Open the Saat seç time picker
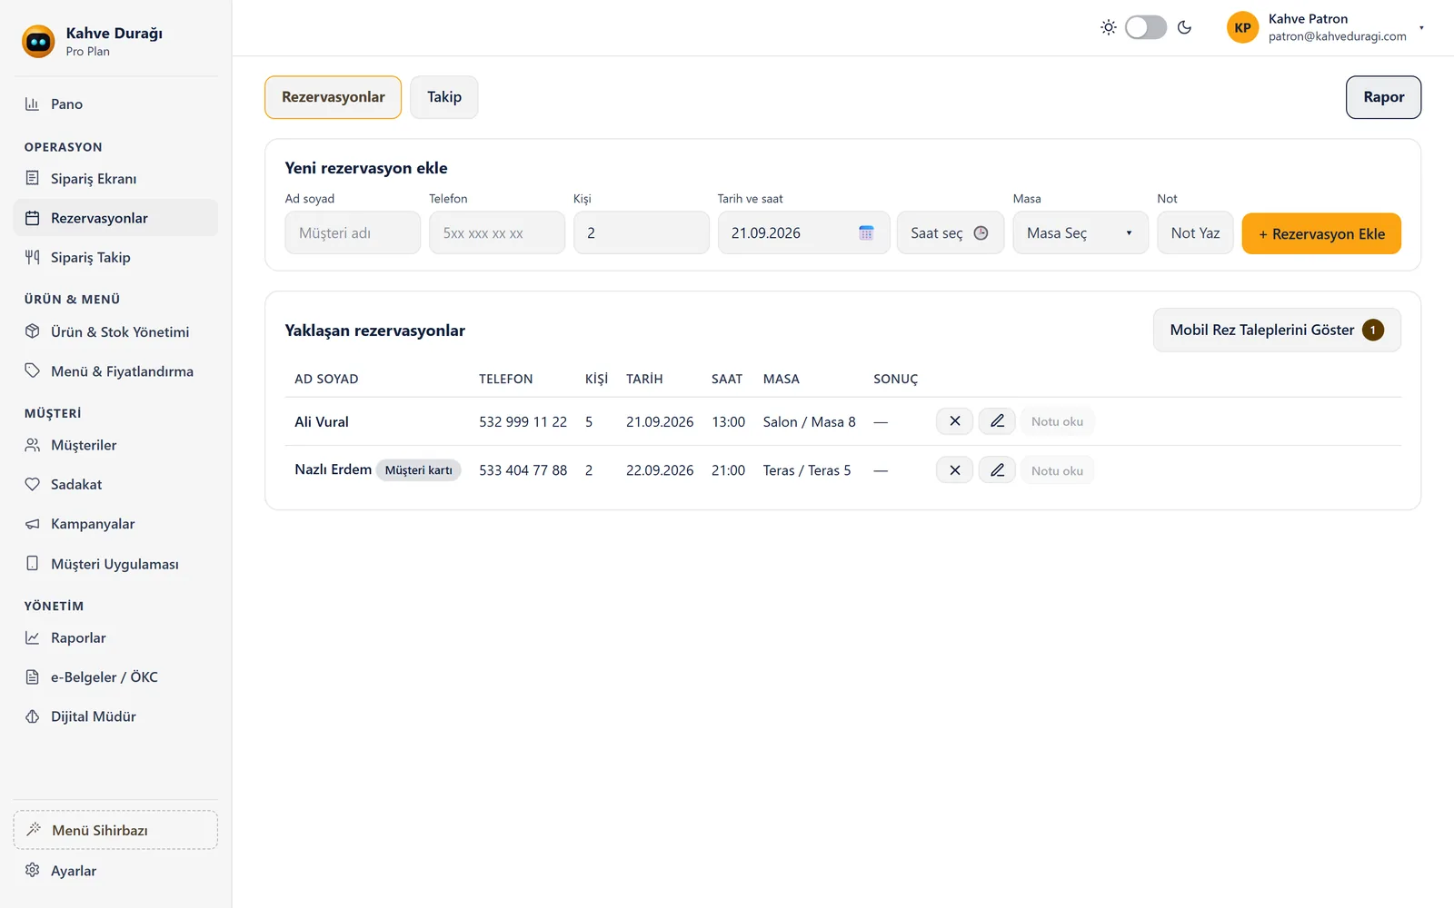The image size is (1454, 908). pos(951,233)
